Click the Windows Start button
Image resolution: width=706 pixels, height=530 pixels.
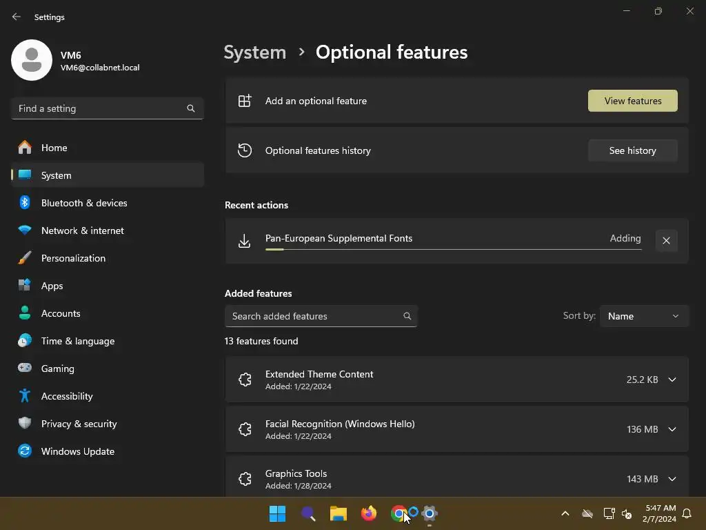[277, 513]
